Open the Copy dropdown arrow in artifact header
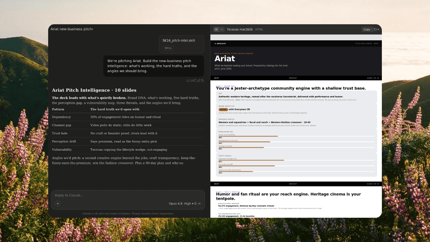Viewport: 430px width, 242px height. tap(371, 30)
